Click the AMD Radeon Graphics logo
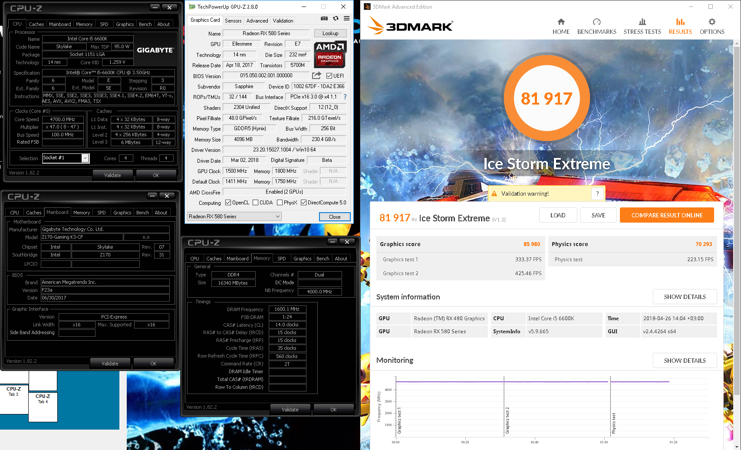The width and height of the screenshot is (741, 450). (x=330, y=54)
